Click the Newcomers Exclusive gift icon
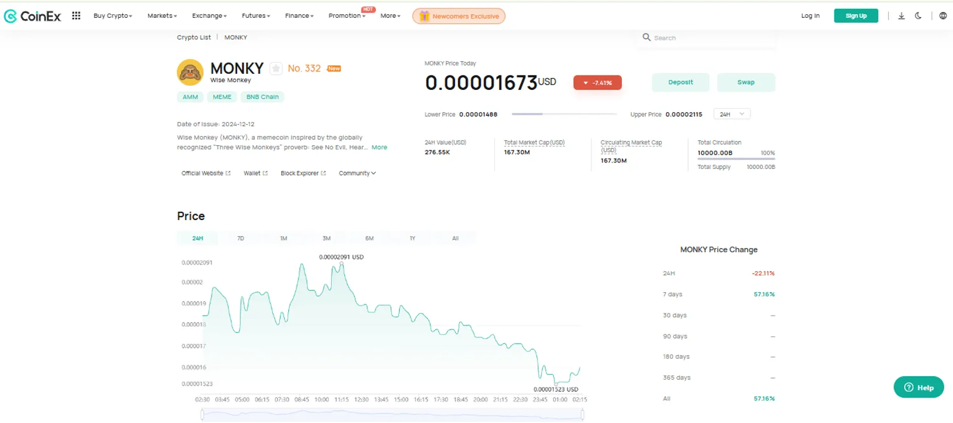Image resolution: width=953 pixels, height=423 pixels. (424, 16)
